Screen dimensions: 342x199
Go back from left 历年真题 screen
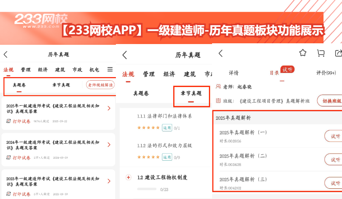tap(6, 54)
